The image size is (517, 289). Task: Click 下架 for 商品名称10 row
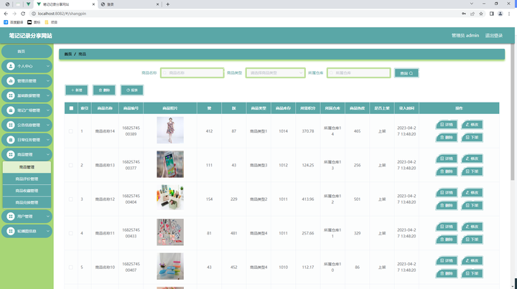pos(472,273)
